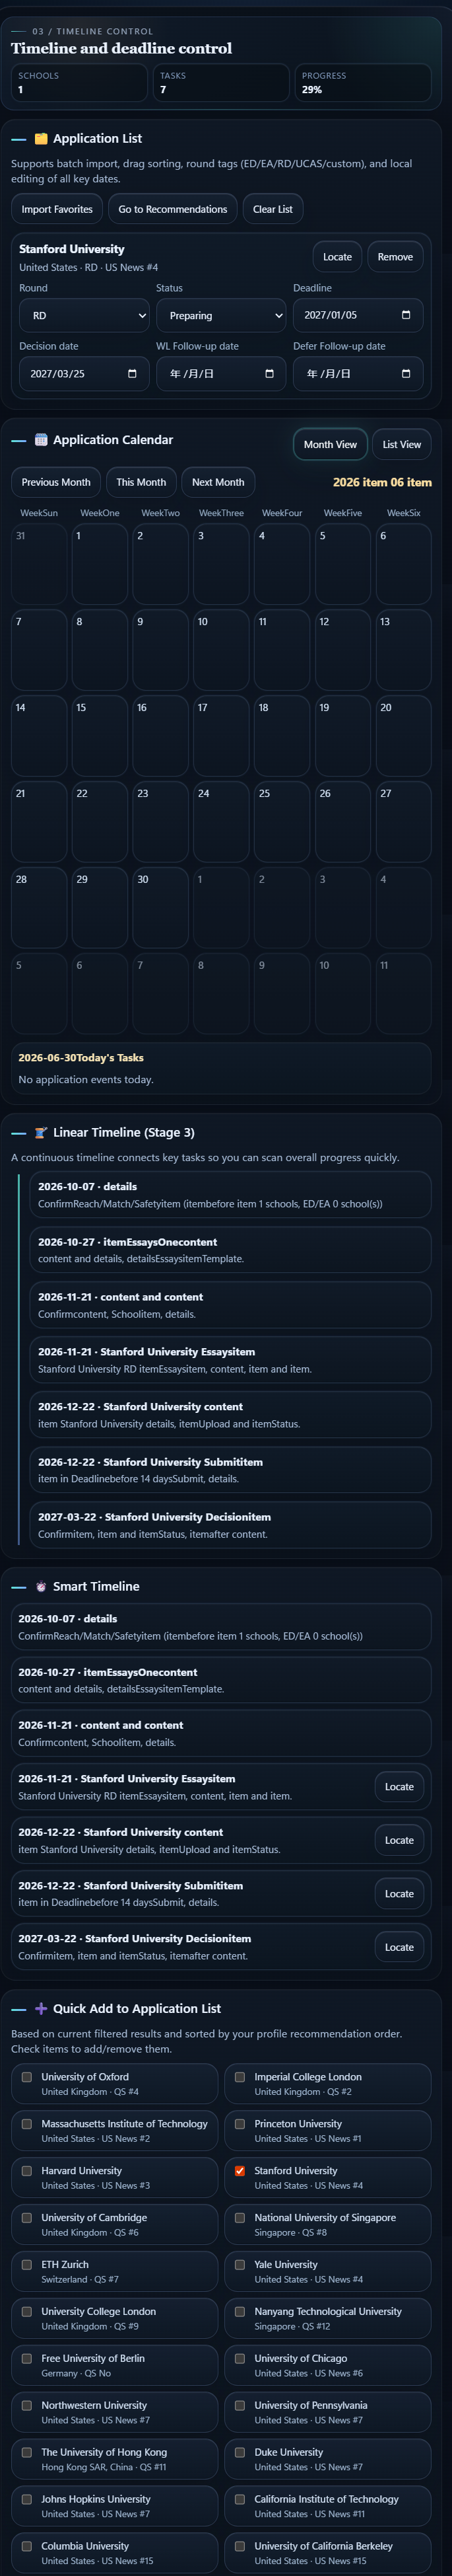
Task: Remove Stanford University from application list
Action: pos(395,257)
